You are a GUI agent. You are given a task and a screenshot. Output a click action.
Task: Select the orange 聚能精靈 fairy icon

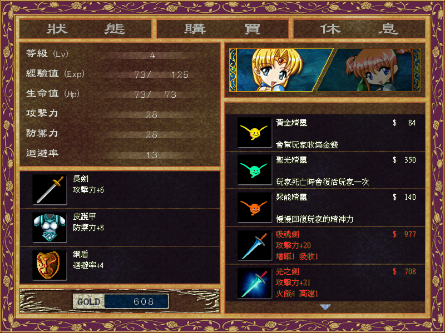point(255,207)
